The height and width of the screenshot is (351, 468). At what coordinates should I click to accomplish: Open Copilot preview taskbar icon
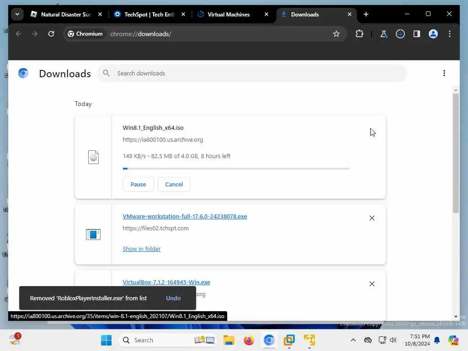453,340
